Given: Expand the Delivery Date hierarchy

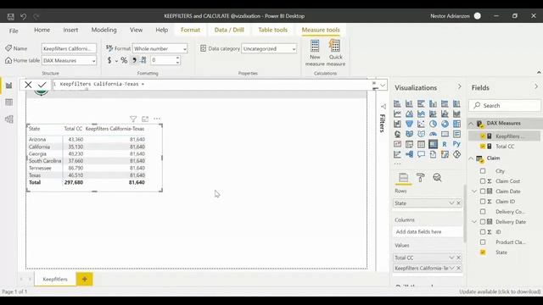Looking at the screenshot, I should (474, 222).
